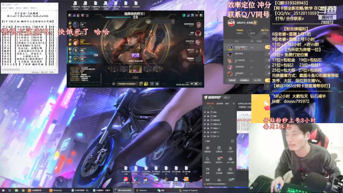Viewport: 343px width, 193px height.
Task: Click the right arrow of the skin carousel
Action: (162, 69)
